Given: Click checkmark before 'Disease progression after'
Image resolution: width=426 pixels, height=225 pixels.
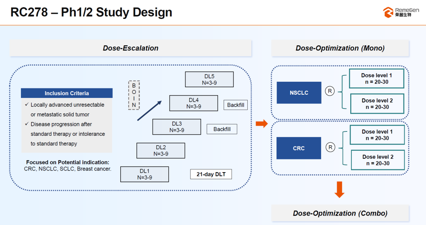Looking at the screenshot, I should click(x=26, y=124).
